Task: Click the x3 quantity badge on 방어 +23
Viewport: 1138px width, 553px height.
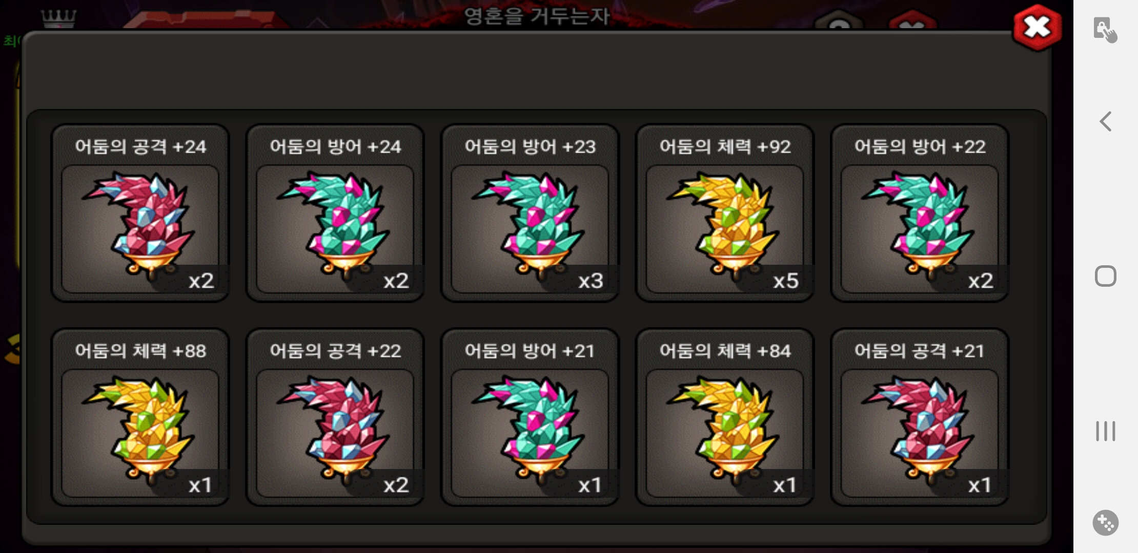Action: (x=591, y=281)
